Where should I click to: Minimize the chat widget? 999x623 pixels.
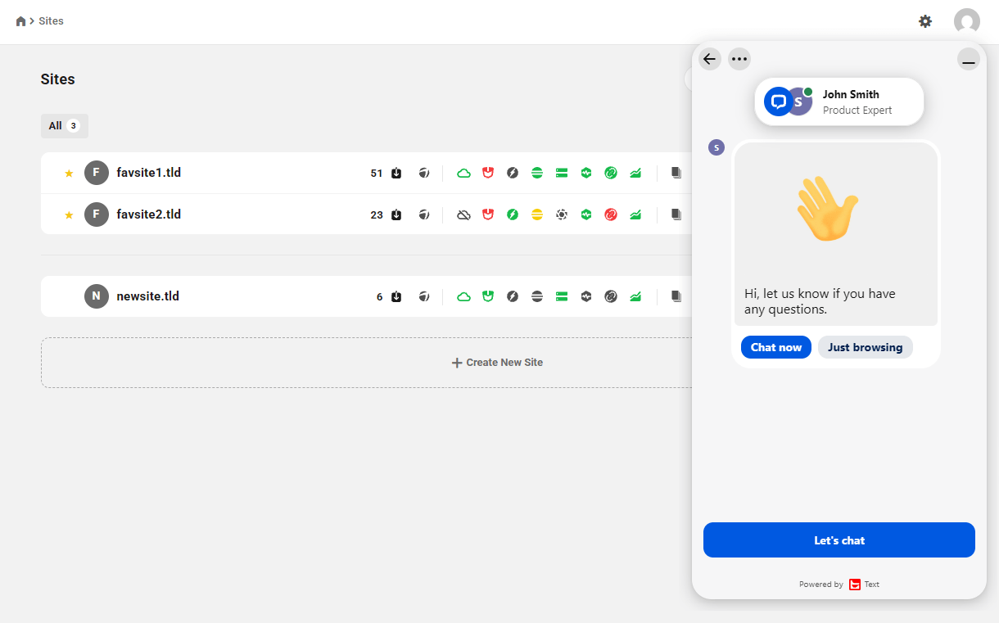(x=969, y=59)
